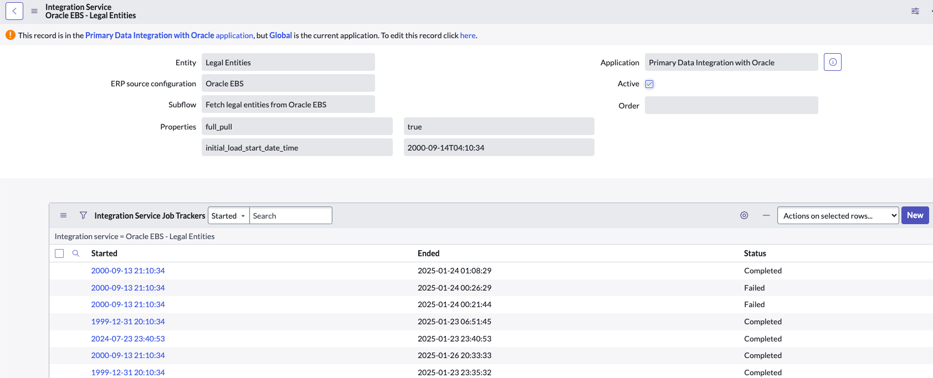This screenshot has height=378, width=933.
Task: Open job tracker ended 2025-01-24 01:08:29
Action: 128,271
